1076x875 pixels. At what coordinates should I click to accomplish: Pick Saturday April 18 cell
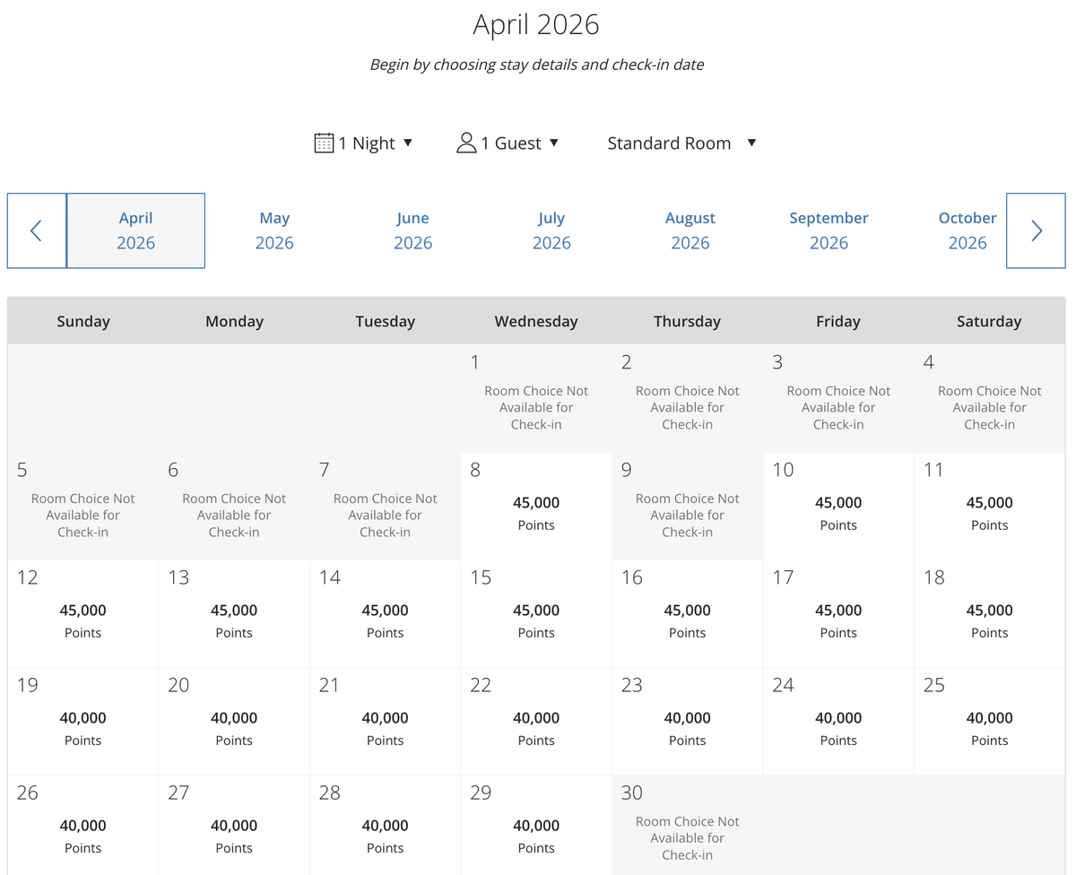tap(990, 614)
